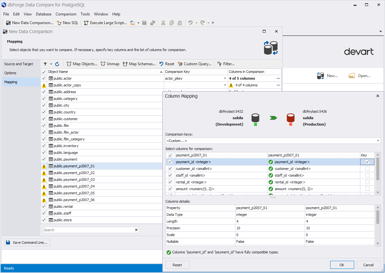Click Unmap in the mapping toolbar
The width and height of the screenshot is (385, 273).
[110, 64]
